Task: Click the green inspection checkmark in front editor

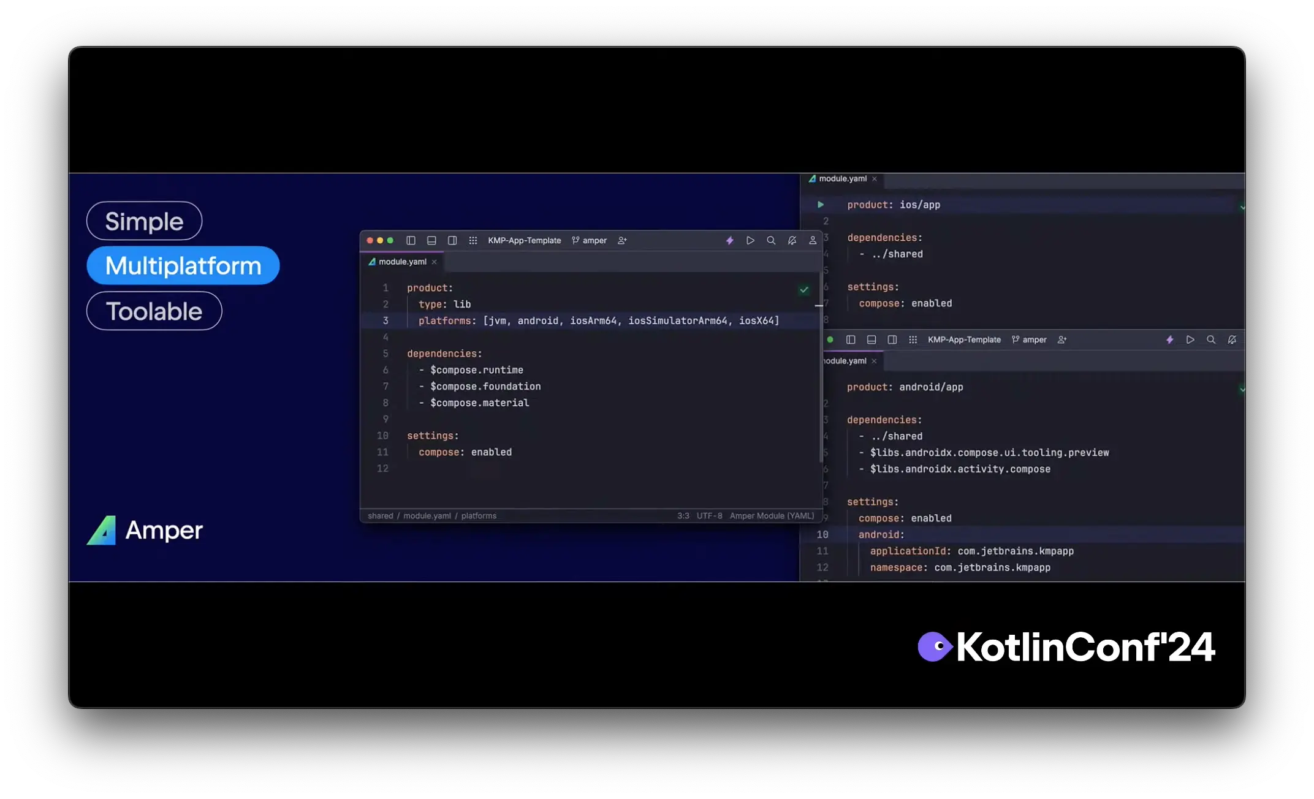Action: click(x=804, y=290)
